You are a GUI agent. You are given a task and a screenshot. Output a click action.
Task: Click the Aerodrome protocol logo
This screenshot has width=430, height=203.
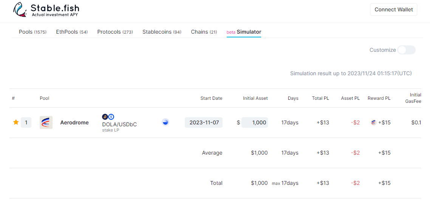(x=46, y=122)
